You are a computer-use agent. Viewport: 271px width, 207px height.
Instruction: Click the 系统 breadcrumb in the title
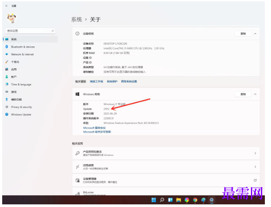click(x=77, y=19)
